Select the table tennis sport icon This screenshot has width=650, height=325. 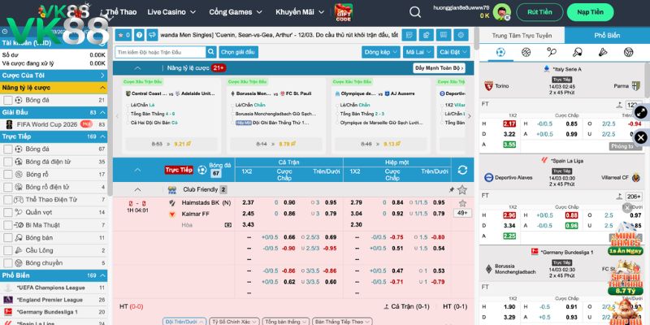pos(577,52)
